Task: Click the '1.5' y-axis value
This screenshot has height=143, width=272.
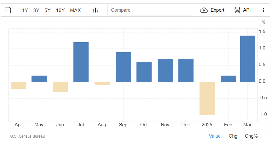Action: [262, 31]
